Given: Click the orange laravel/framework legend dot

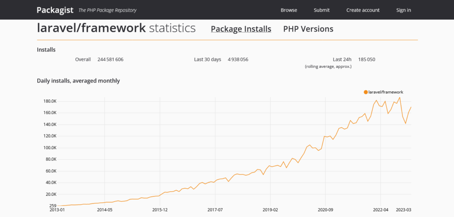Looking at the screenshot, I should coord(366,92).
